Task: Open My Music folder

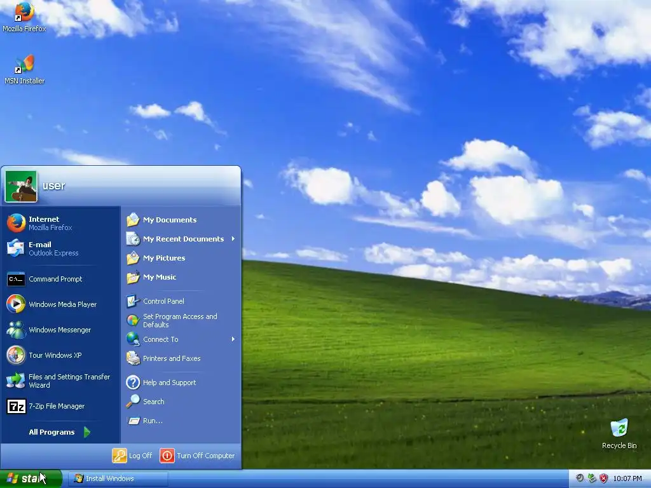Action: pyautogui.click(x=181, y=277)
